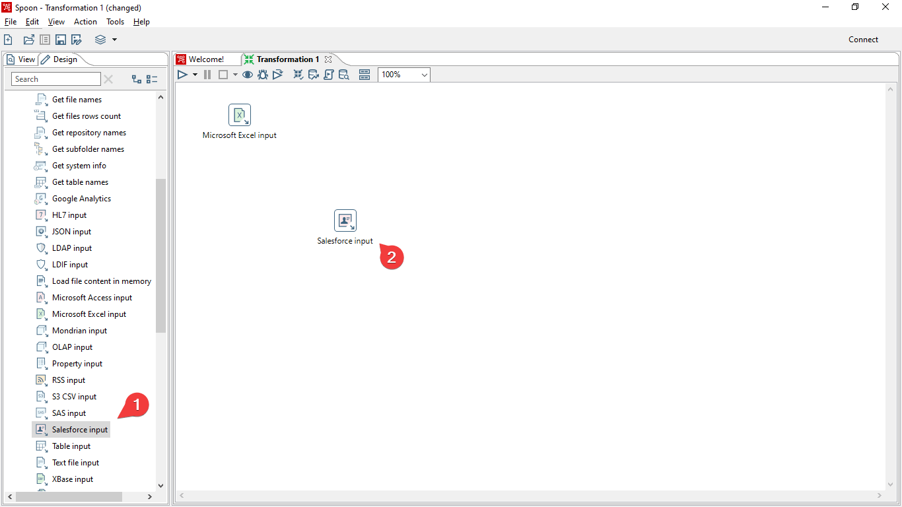Open a file using the folder icon
902x507 pixels.
pos(28,40)
